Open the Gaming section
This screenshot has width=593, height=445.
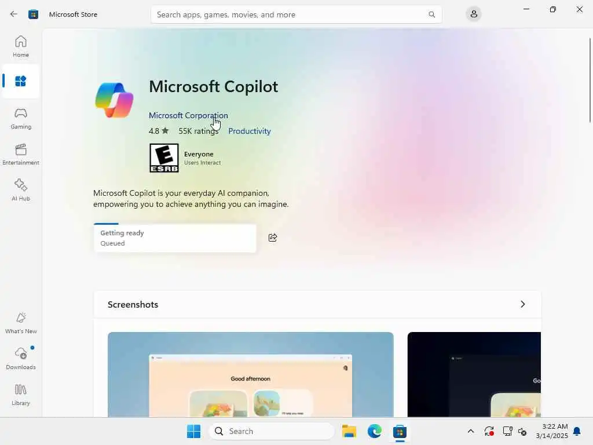click(x=21, y=118)
